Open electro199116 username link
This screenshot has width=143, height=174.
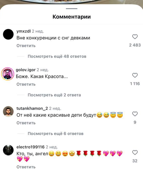pos(31,147)
